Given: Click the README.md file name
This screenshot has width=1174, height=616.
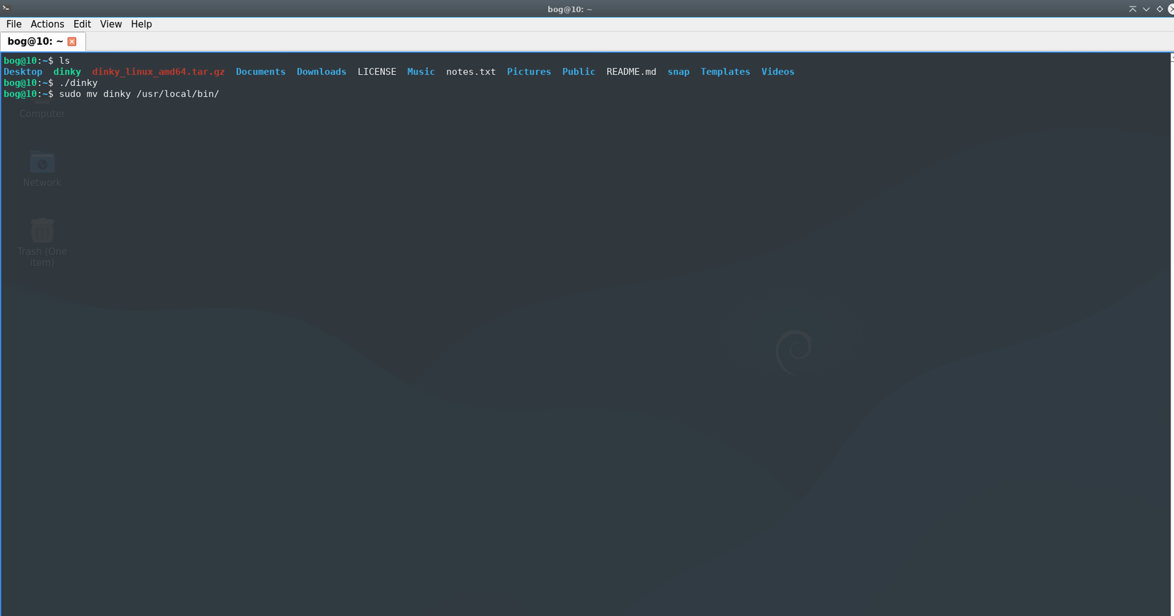Looking at the screenshot, I should pos(631,72).
